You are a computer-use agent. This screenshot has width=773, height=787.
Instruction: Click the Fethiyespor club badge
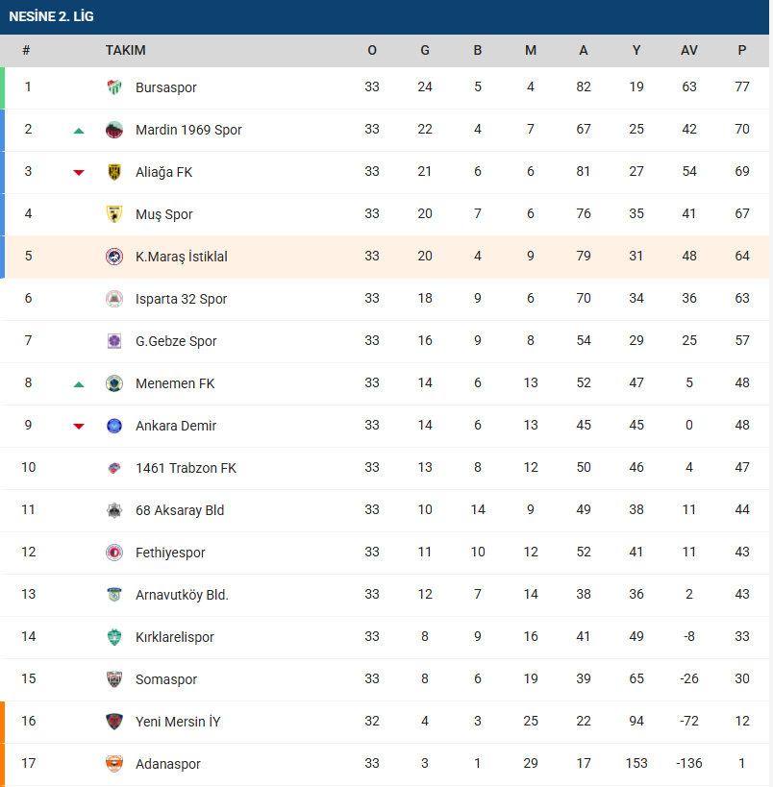[114, 553]
